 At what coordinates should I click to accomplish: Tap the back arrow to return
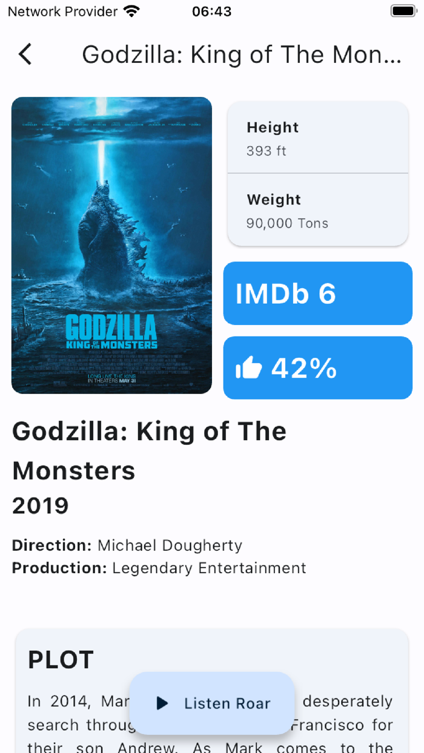pos(25,54)
